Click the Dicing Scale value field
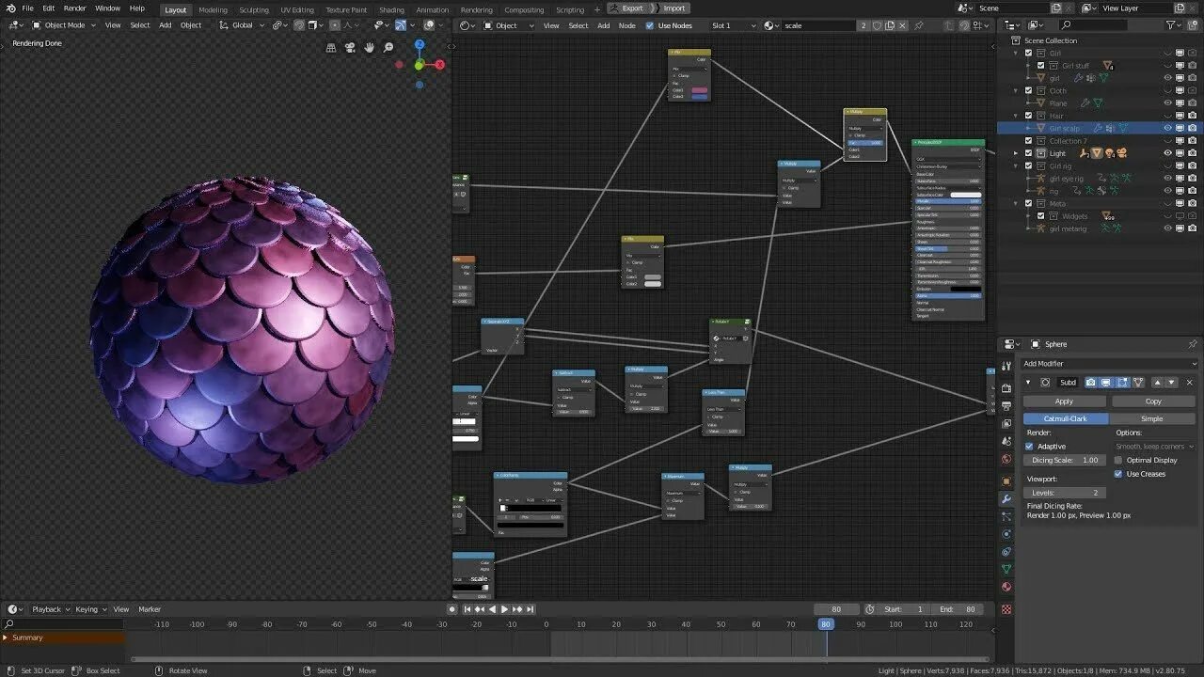The image size is (1204, 677). 1066,460
